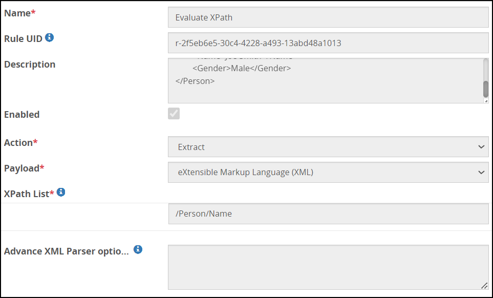Click the Rule UID info icon
Viewport: 493px width, 298px height.
click(50, 37)
